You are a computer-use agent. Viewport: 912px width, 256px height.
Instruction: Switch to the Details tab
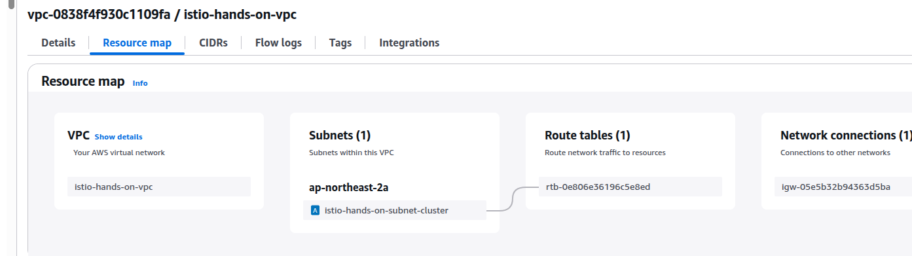(x=58, y=43)
